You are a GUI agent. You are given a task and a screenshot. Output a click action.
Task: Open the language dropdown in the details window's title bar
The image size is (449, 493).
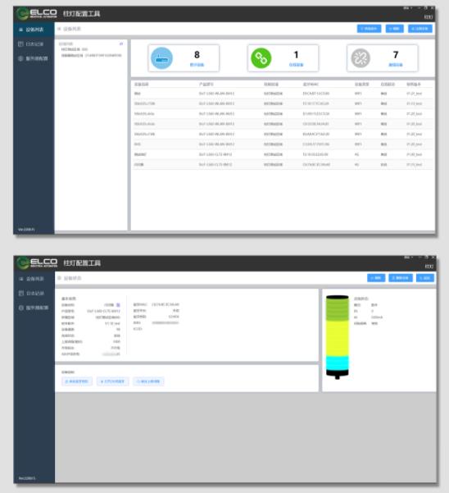(408, 258)
